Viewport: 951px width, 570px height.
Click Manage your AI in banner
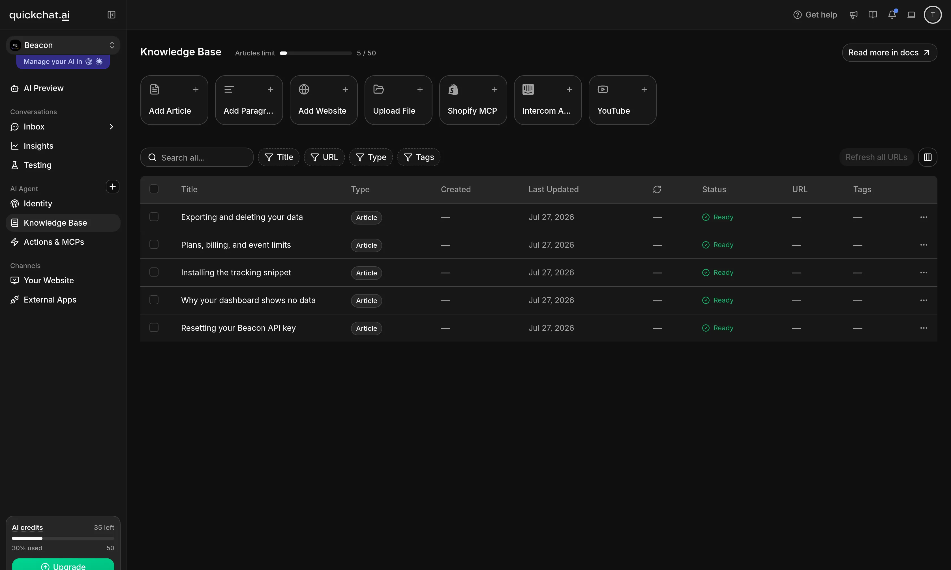[x=63, y=61]
